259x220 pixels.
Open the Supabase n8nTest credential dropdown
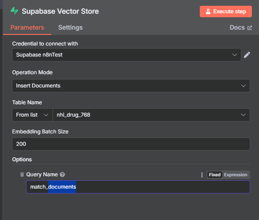(126, 55)
